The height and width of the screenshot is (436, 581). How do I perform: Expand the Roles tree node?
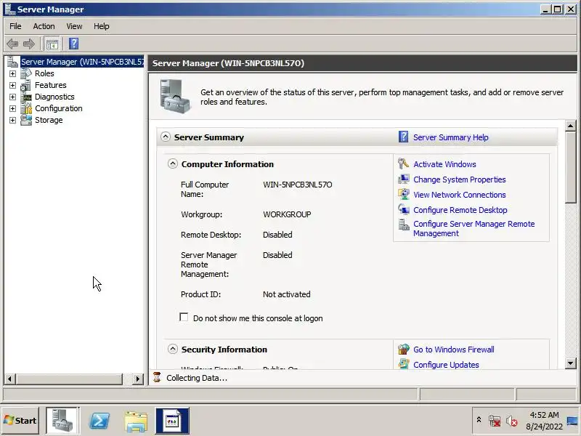click(x=12, y=74)
